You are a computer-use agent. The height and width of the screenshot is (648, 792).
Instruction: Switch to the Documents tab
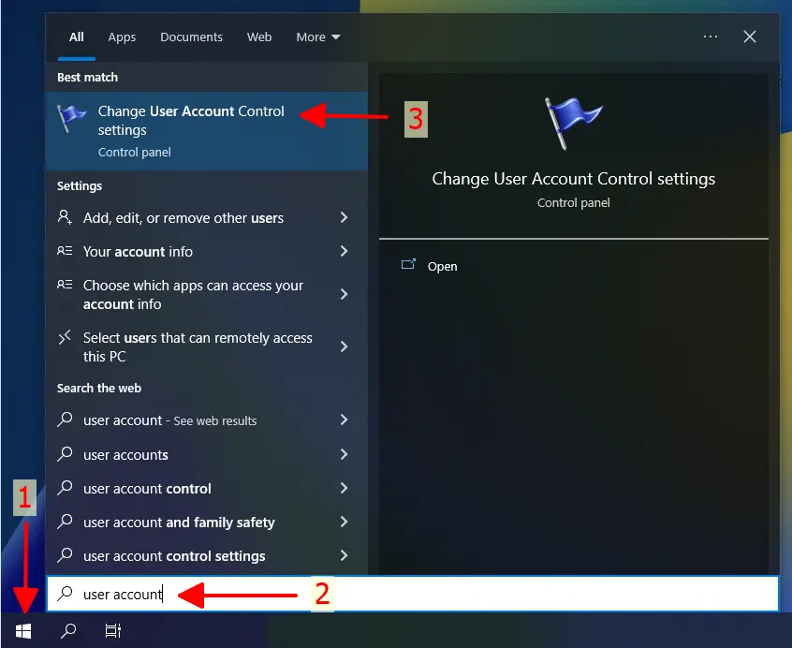(191, 37)
